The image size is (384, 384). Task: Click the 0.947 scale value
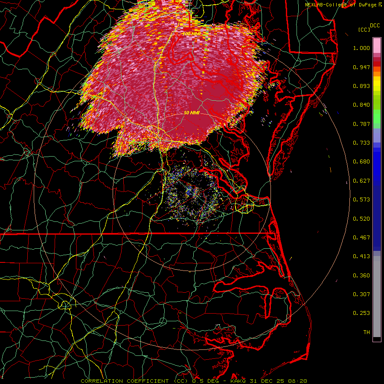(361, 67)
